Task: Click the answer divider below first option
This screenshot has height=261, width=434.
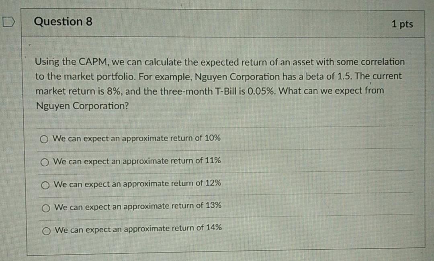Action: tap(225, 149)
